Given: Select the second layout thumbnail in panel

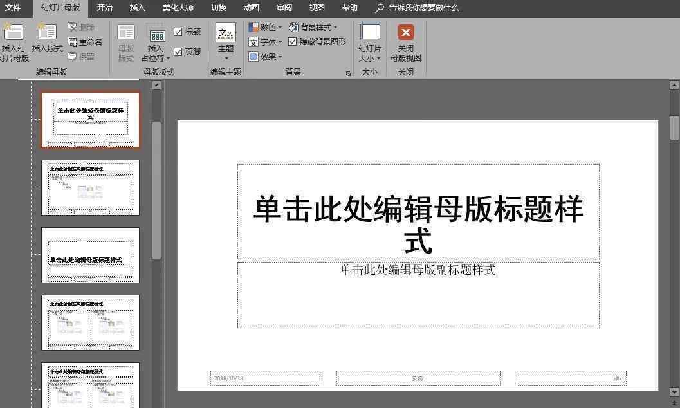Looking at the screenshot, I should pyautogui.click(x=90, y=187).
